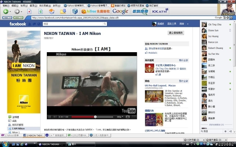Launch Internet Explorer from quick launch
Screen dimensions: 236x147
(x=22, y=144)
